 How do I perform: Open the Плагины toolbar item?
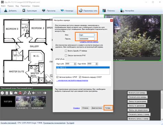point(109,11)
